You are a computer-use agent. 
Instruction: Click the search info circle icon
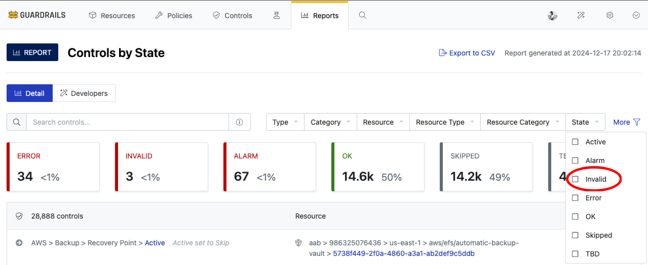(239, 122)
